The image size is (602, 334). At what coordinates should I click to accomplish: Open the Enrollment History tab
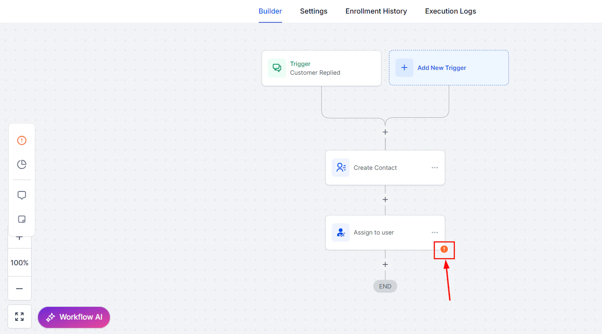(x=376, y=11)
